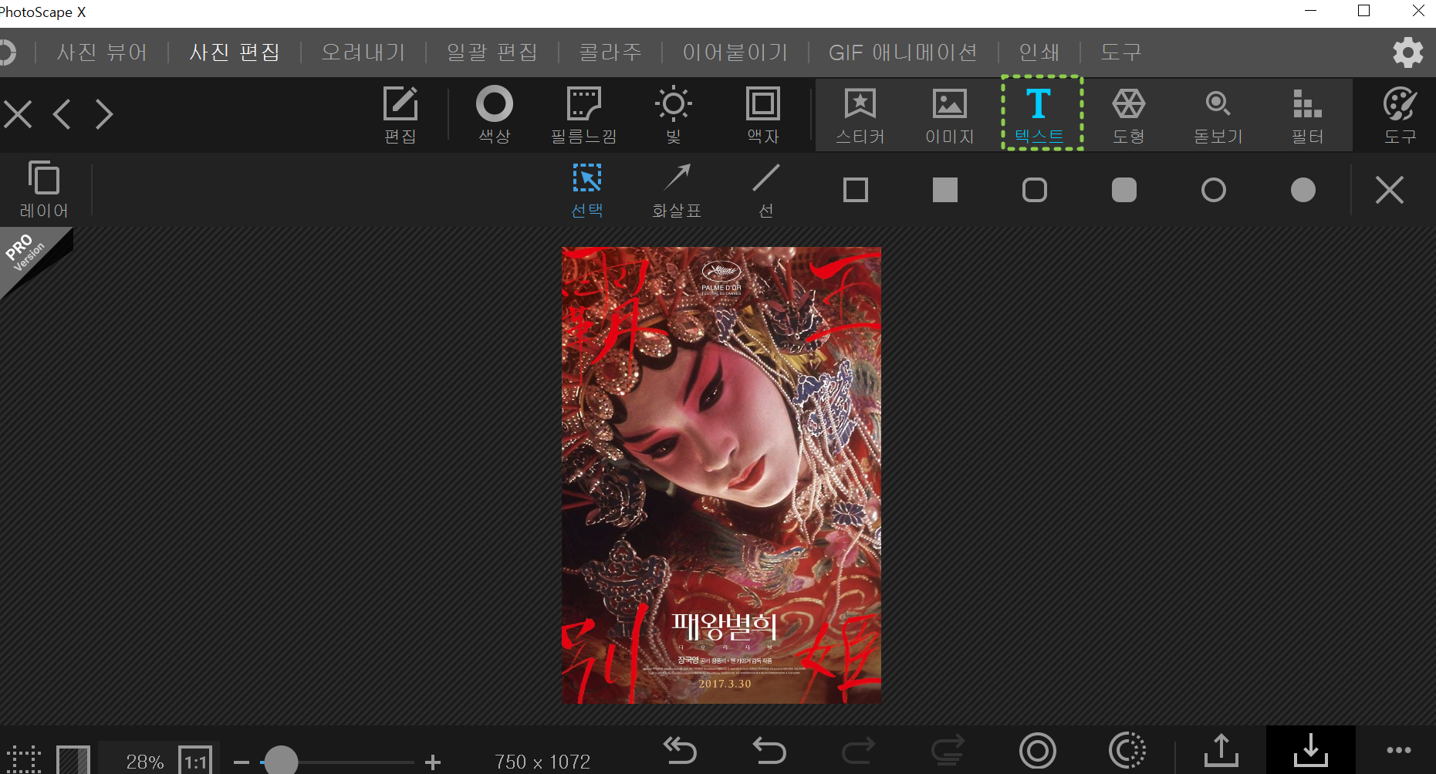This screenshot has width=1436, height=774.
Task: Go to previous photo arrow
Action: tap(63, 114)
